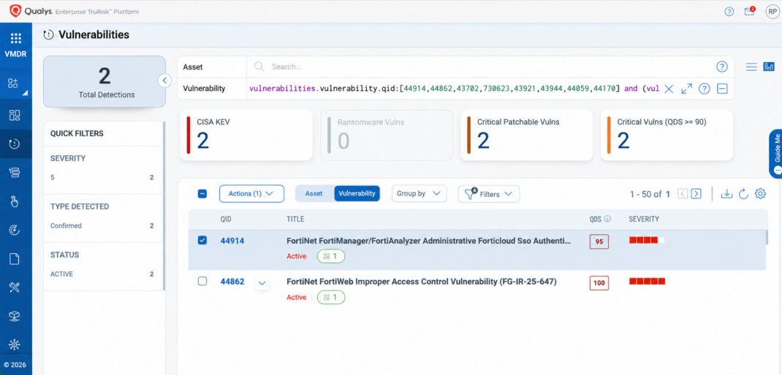Open the Group by dropdown

[x=419, y=194]
